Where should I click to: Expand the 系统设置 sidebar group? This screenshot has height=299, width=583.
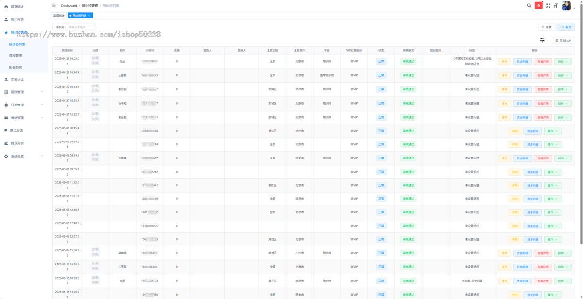42,156
